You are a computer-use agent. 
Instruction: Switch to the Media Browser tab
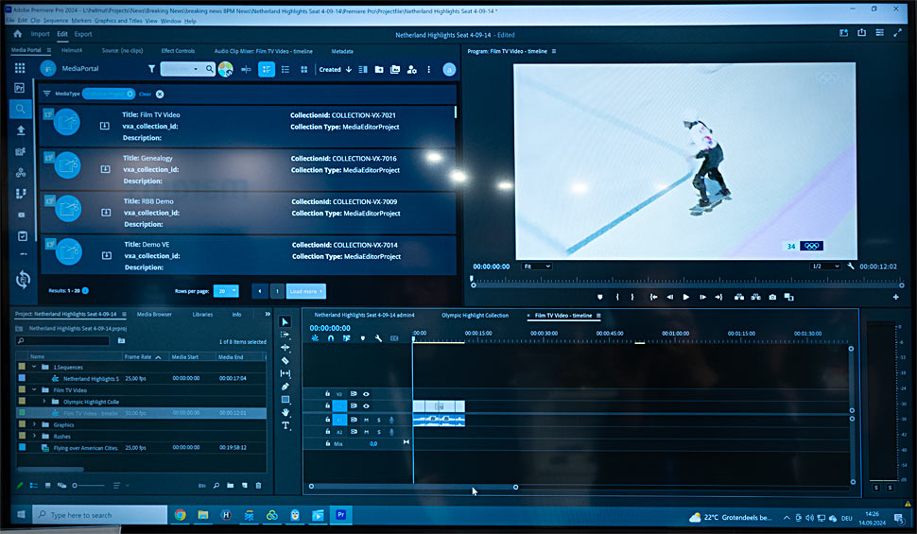point(154,314)
